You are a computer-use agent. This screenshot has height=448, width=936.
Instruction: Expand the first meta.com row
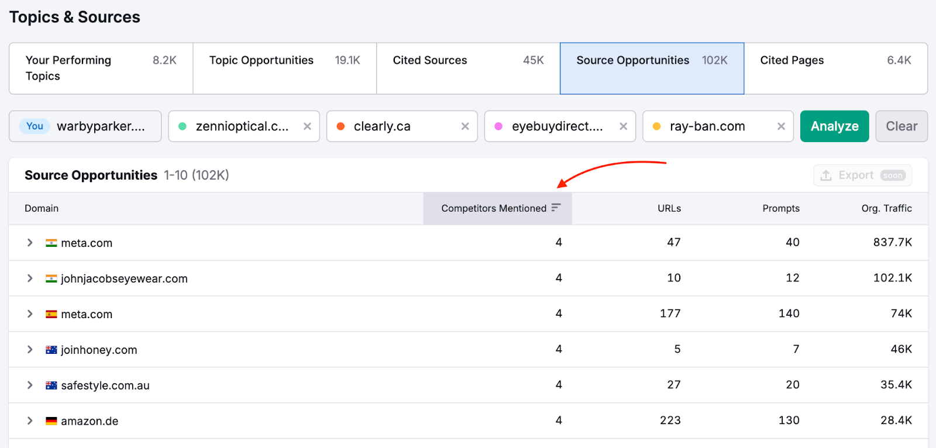pyautogui.click(x=30, y=243)
